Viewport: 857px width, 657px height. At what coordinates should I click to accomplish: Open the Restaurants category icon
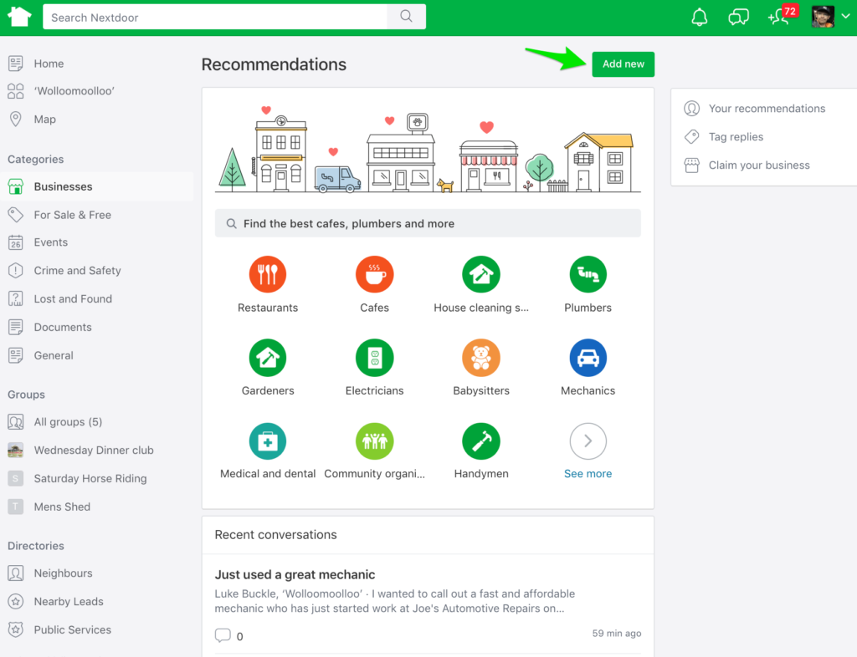click(268, 274)
